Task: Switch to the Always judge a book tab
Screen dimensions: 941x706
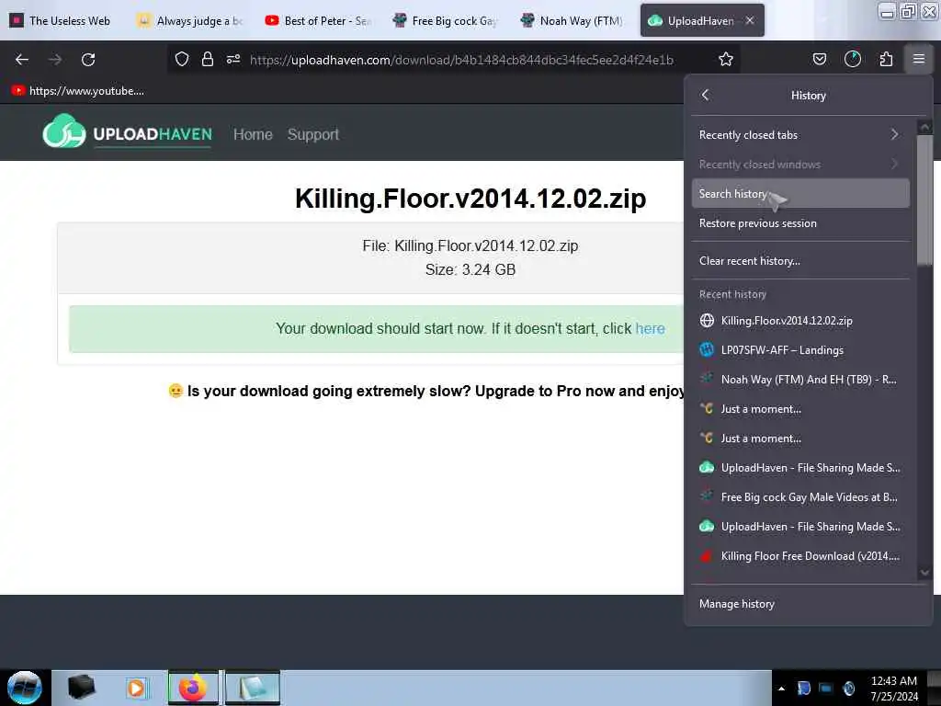Action: coord(191,20)
